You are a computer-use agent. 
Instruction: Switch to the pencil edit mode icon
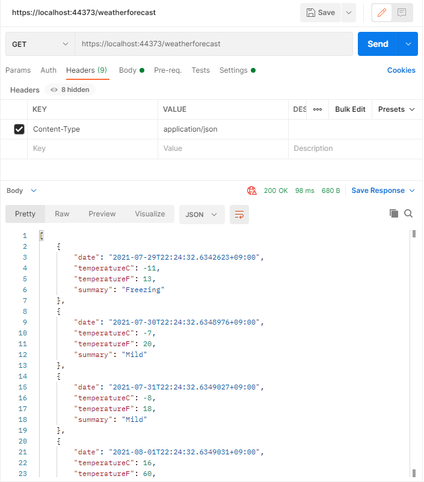[381, 13]
